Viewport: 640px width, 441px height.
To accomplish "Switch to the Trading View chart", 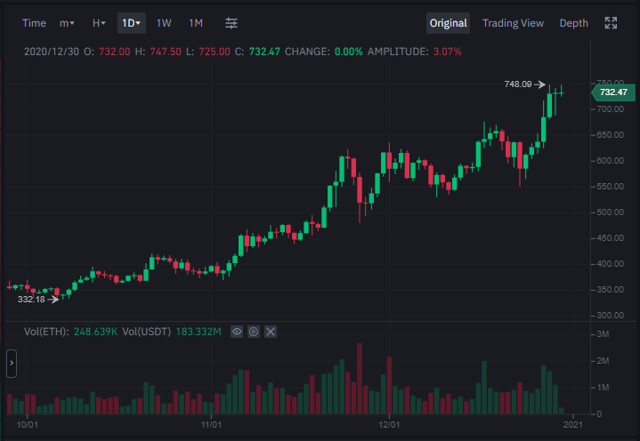I will (x=513, y=23).
